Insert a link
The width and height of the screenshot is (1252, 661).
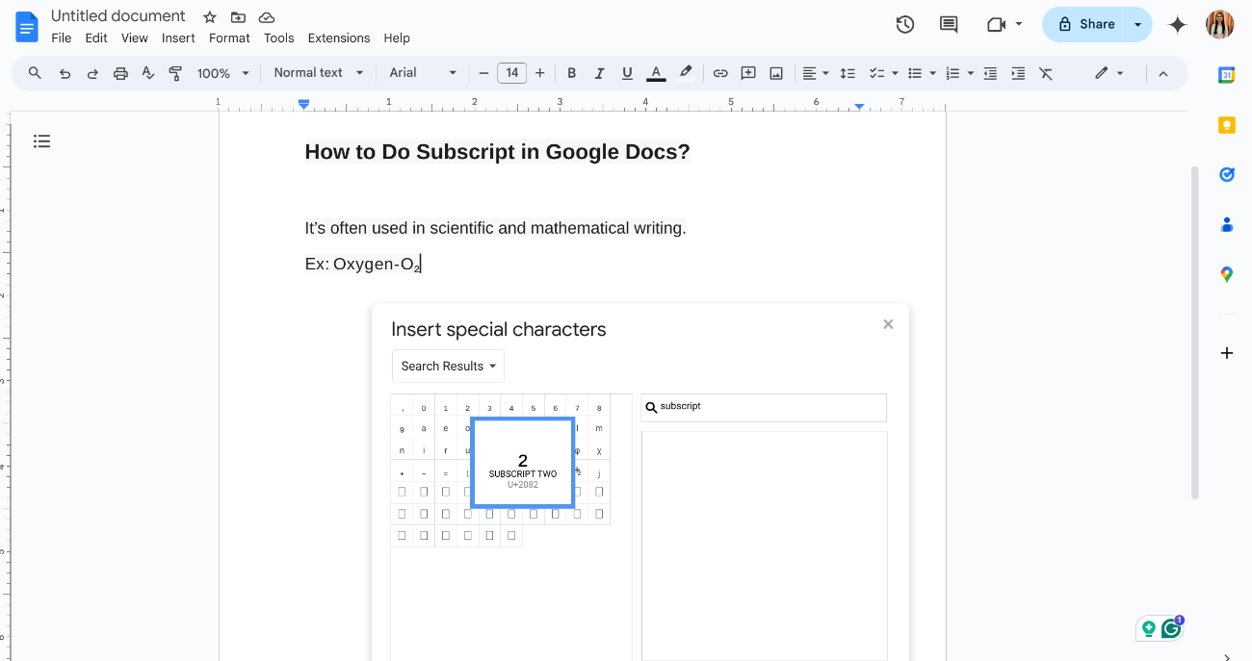pos(720,72)
